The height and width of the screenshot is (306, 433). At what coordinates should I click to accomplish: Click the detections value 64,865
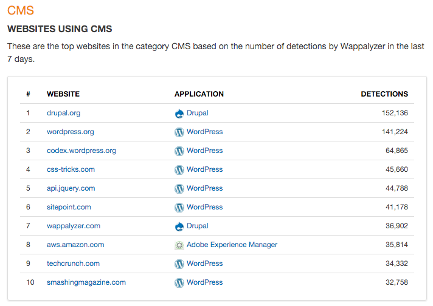coord(397,151)
